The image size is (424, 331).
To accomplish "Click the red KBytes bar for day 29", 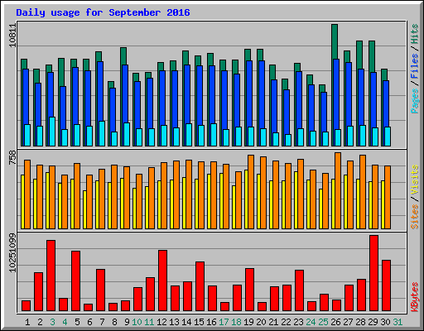I will [x=373, y=273].
